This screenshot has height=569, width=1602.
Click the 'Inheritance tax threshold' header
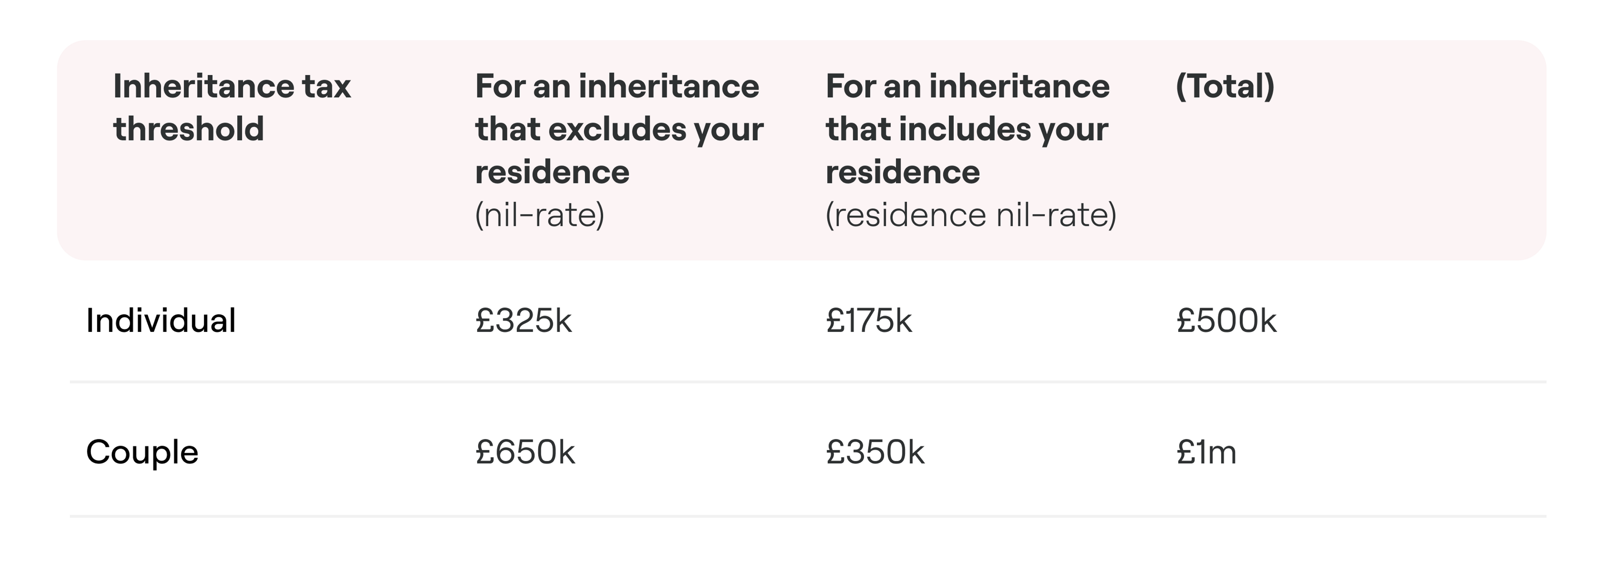(232, 107)
